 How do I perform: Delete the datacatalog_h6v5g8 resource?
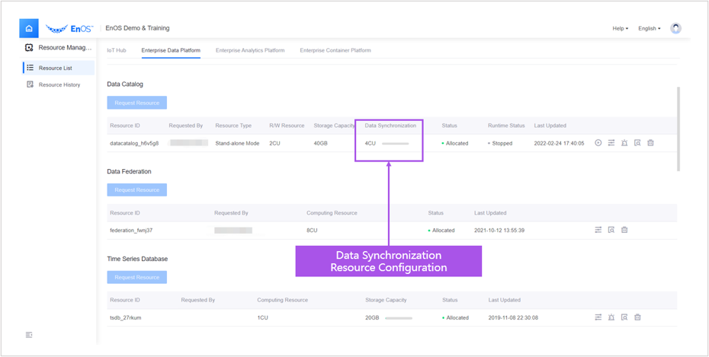click(x=650, y=143)
